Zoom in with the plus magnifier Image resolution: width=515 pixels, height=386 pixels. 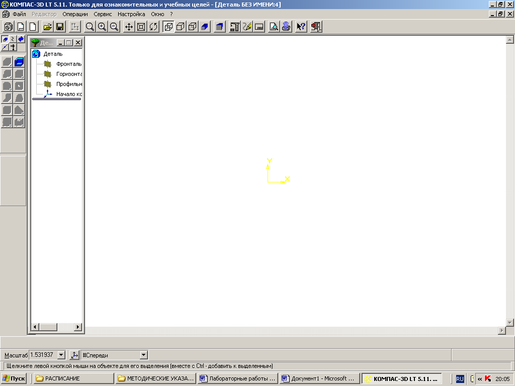point(102,27)
